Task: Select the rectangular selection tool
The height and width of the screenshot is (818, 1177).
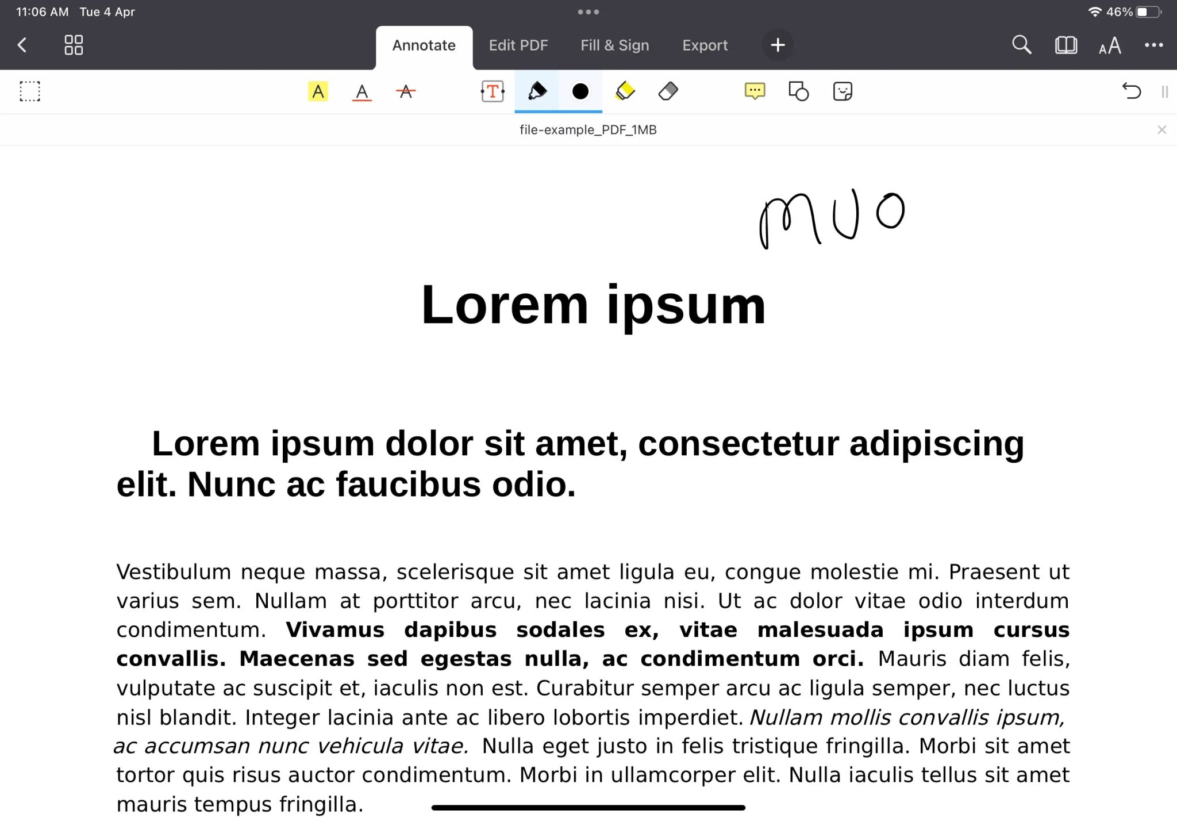Action: [x=30, y=91]
